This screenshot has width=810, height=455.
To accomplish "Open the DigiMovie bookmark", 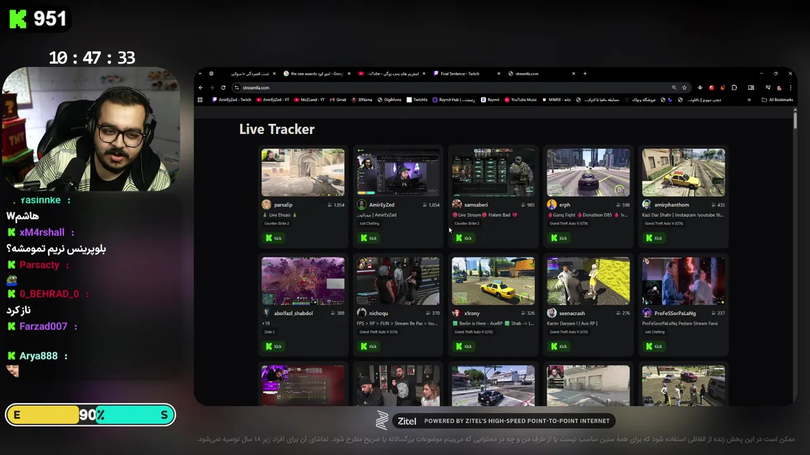I will pos(389,100).
